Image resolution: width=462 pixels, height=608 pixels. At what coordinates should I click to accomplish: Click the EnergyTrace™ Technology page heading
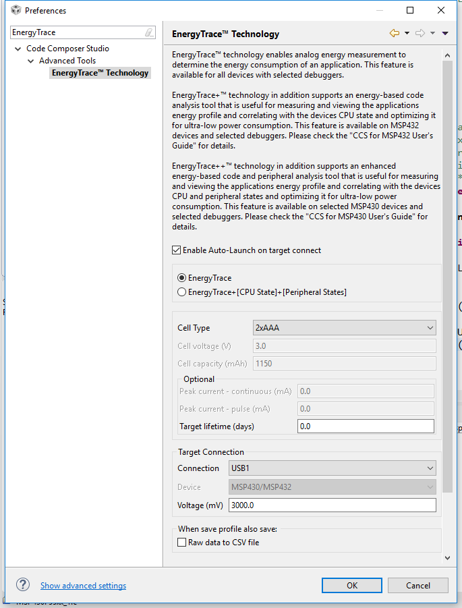(x=225, y=34)
